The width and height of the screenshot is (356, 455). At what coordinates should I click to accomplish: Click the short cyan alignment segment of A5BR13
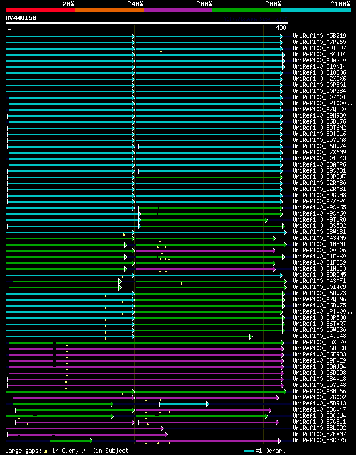(183, 404)
